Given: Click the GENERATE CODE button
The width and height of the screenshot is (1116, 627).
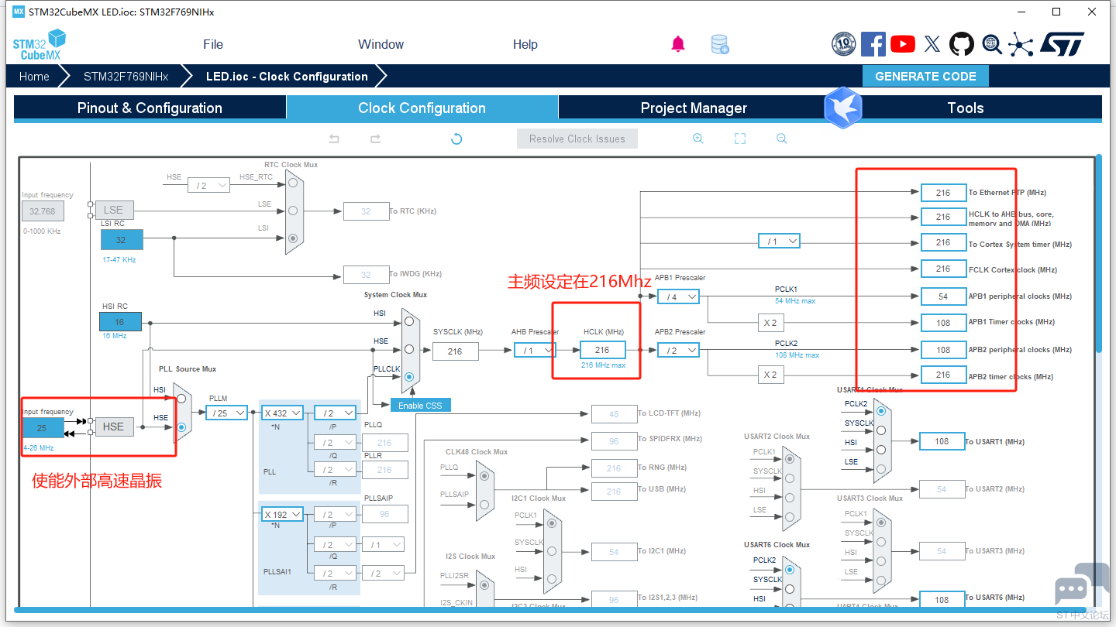Looking at the screenshot, I should [x=925, y=76].
